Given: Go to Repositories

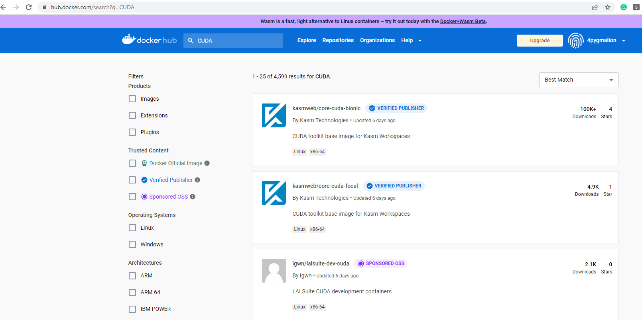Looking at the screenshot, I should (338, 40).
